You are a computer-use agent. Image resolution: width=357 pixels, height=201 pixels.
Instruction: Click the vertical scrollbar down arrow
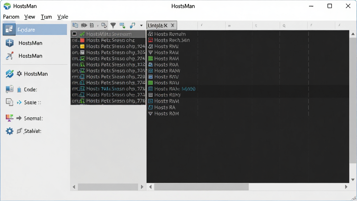(353, 180)
